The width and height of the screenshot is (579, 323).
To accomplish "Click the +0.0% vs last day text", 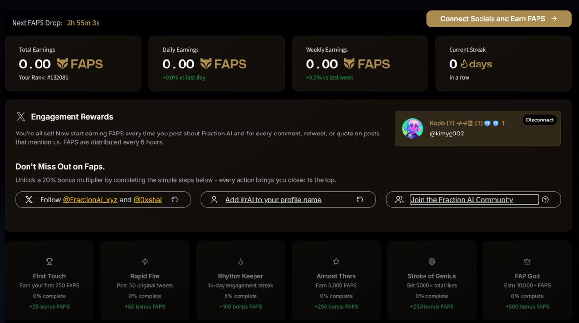I will (184, 78).
